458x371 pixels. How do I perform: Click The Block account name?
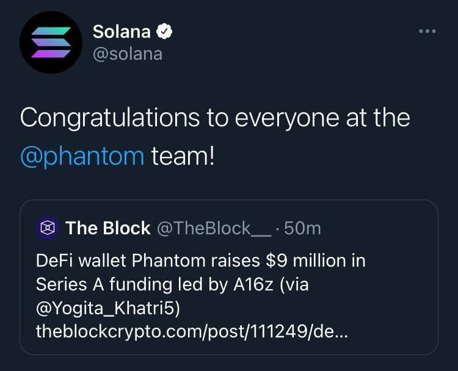[107, 228]
